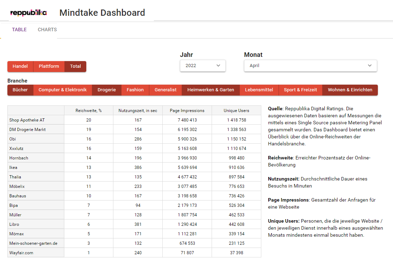Toggle the Heimwerken & Garten branch filter
The width and height of the screenshot is (393, 269).
tap(211, 90)
